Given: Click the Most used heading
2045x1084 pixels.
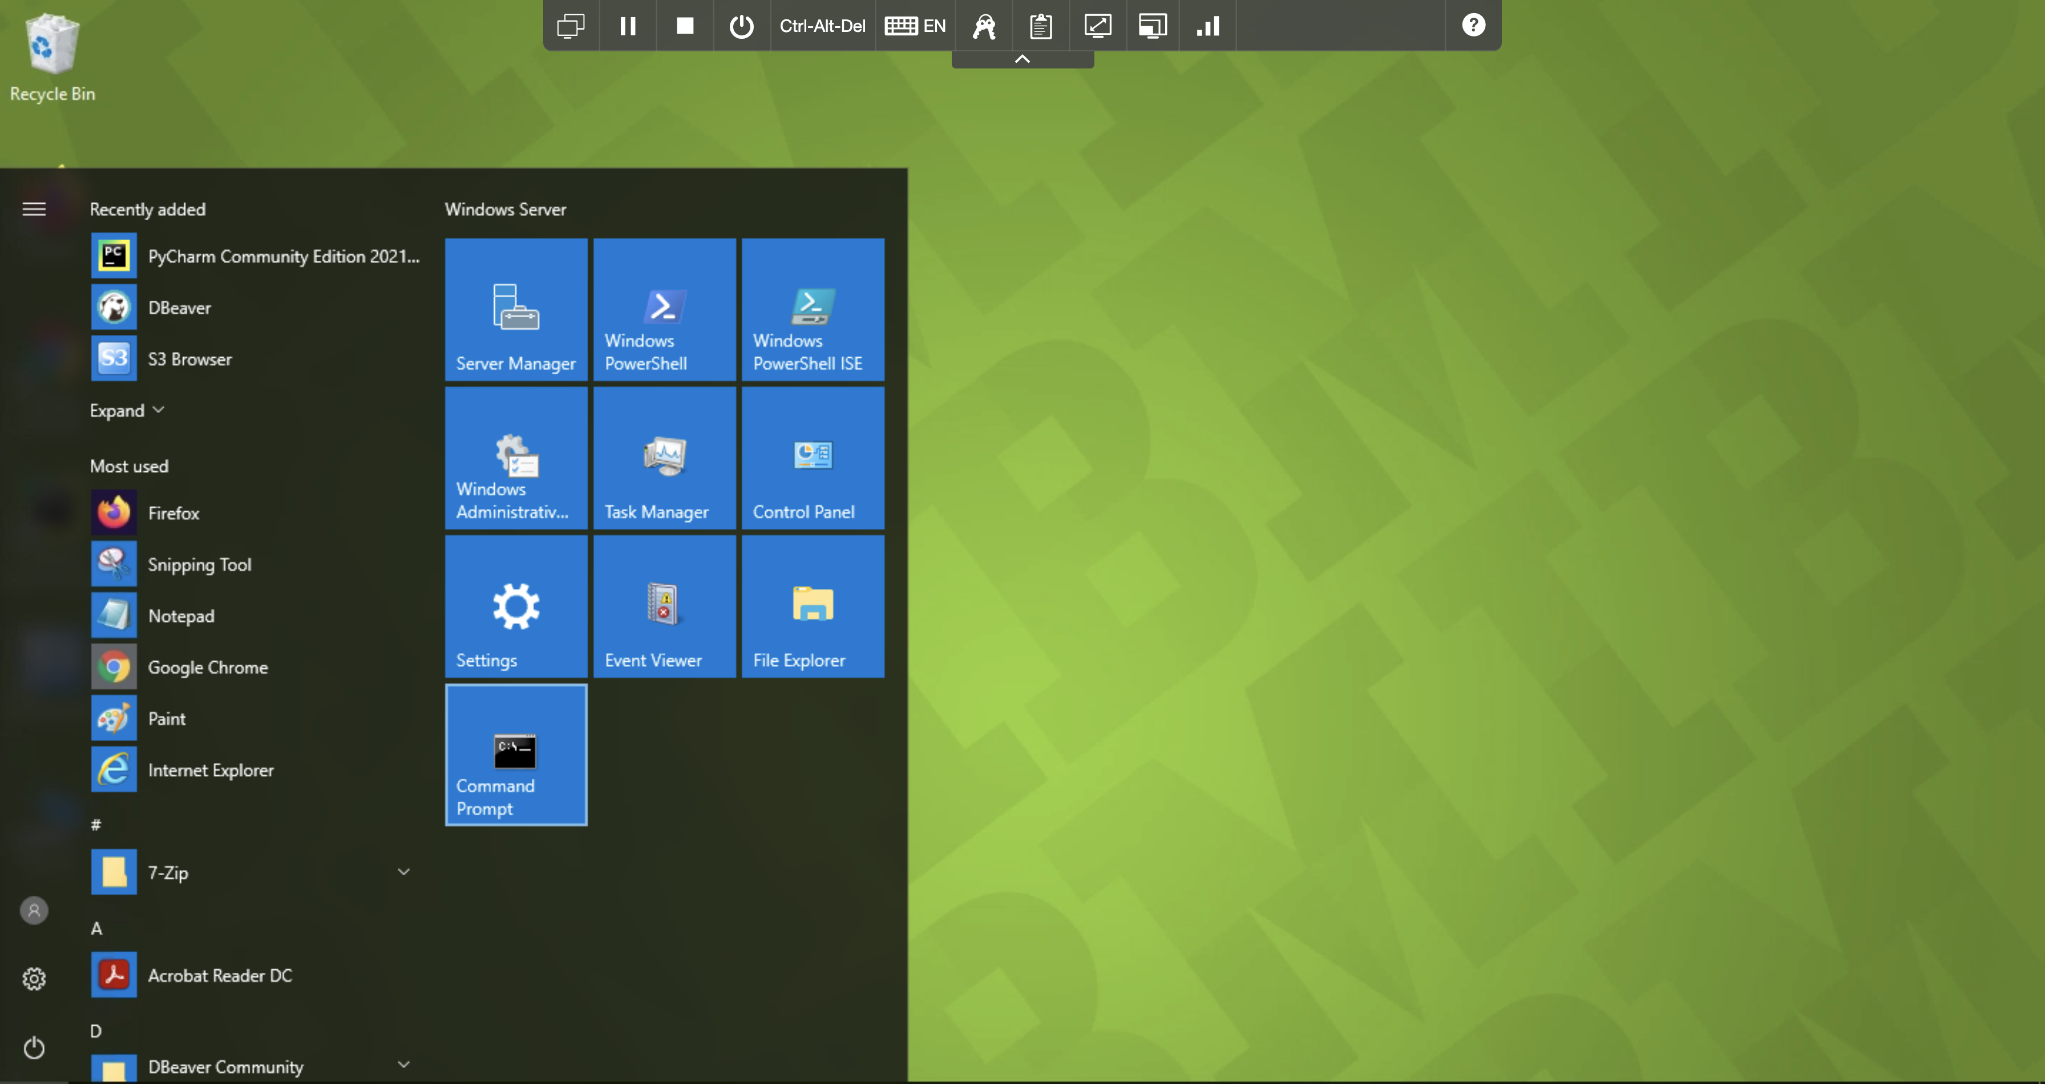Looking at the screenshot, I should point(128,466).
